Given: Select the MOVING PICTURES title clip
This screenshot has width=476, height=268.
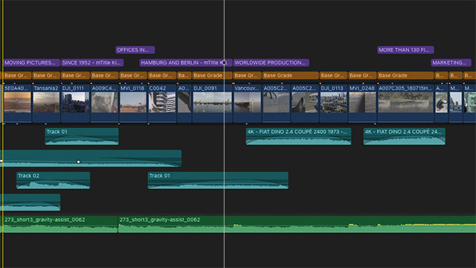Looking at the screenshot, I should click(x=31, y=63).
